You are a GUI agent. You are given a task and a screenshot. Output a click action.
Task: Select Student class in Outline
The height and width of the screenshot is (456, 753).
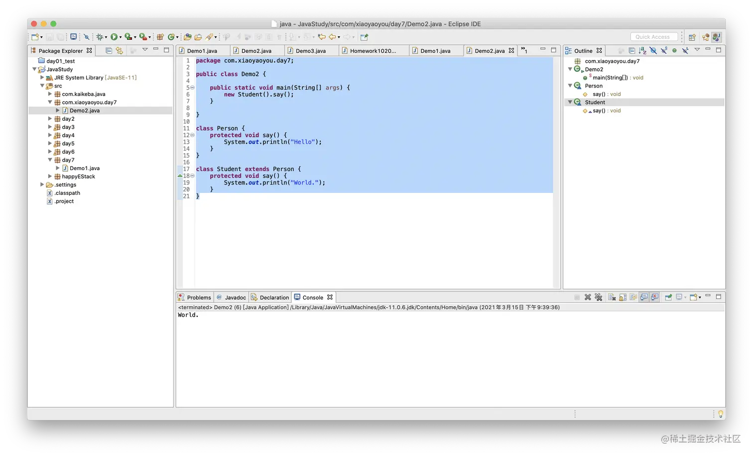(595, 102)
